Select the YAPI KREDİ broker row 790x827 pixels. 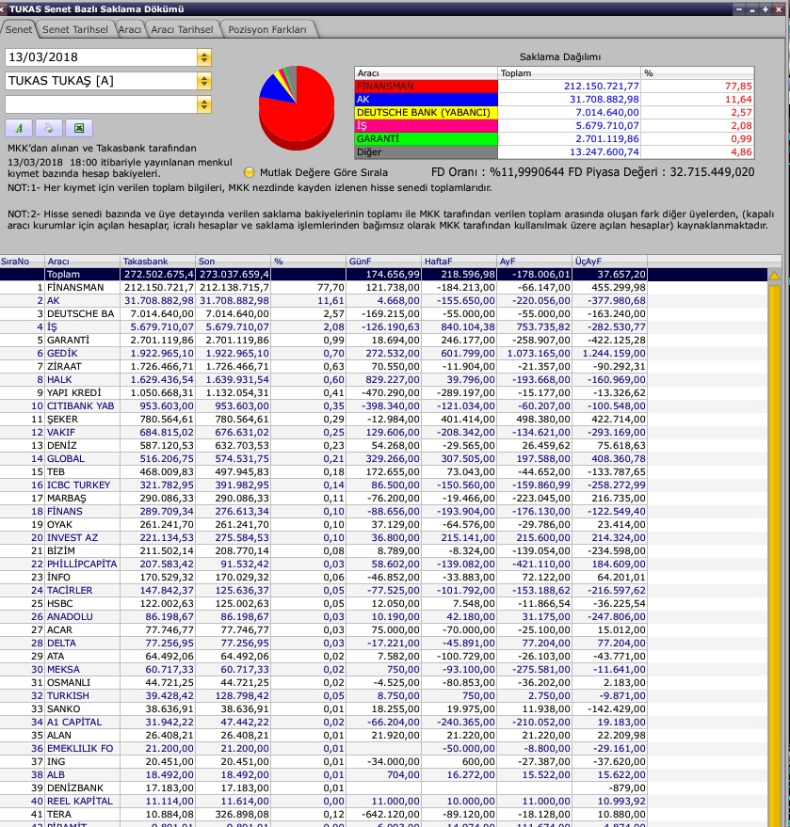click(383, 393)
